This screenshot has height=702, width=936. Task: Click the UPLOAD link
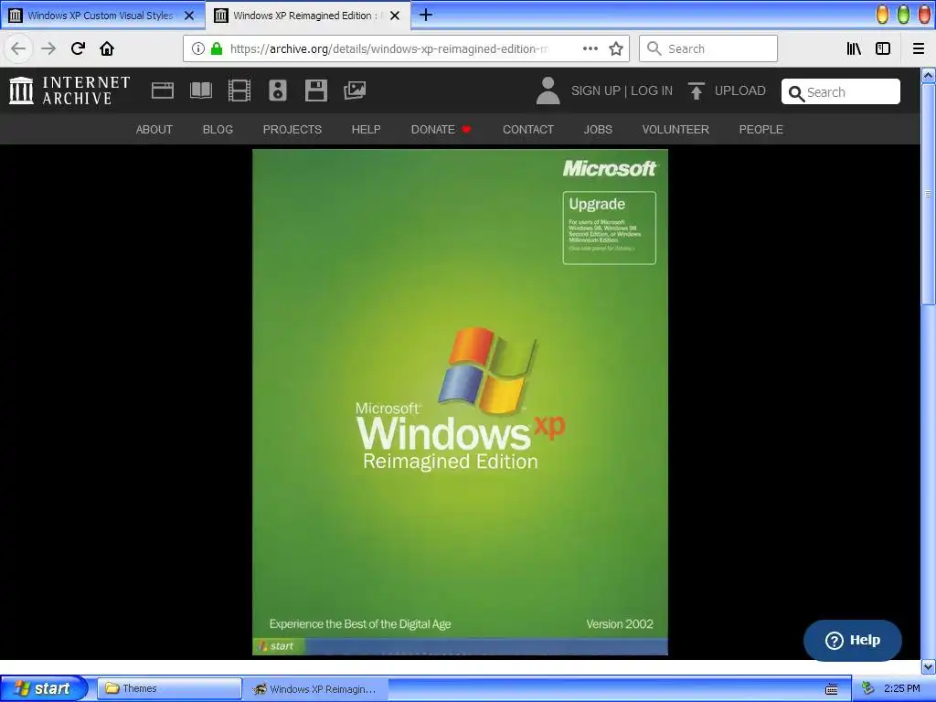(740, 90)
